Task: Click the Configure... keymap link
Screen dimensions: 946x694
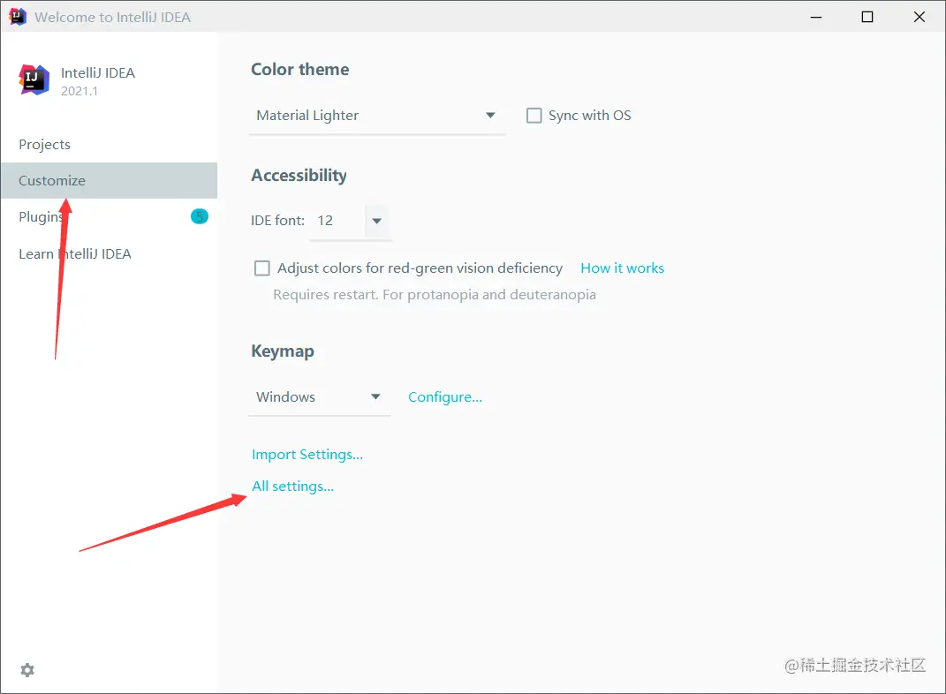Action: tap(445, 397)
